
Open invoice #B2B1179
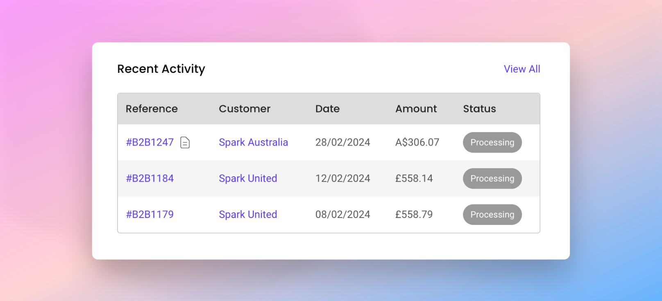tap(150, 214)
